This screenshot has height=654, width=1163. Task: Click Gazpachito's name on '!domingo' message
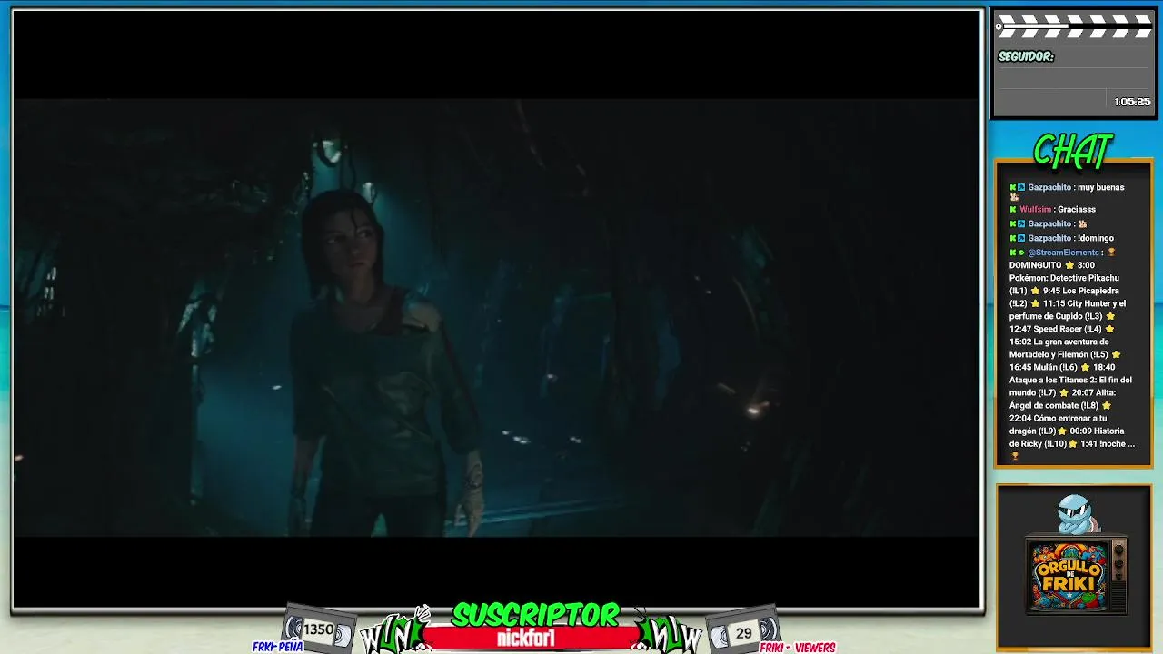[1049, 238]
